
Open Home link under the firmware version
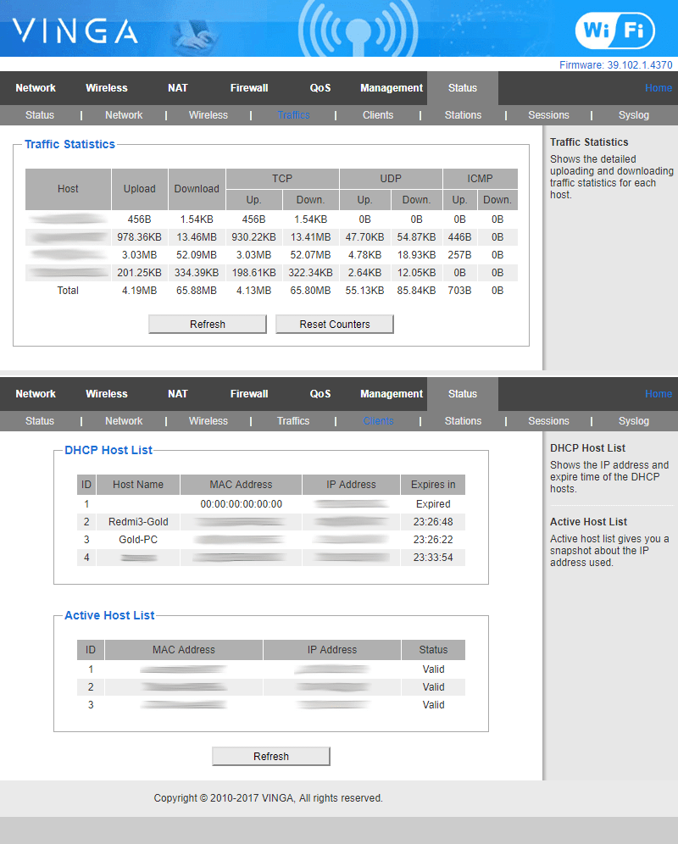coord(658,88)
